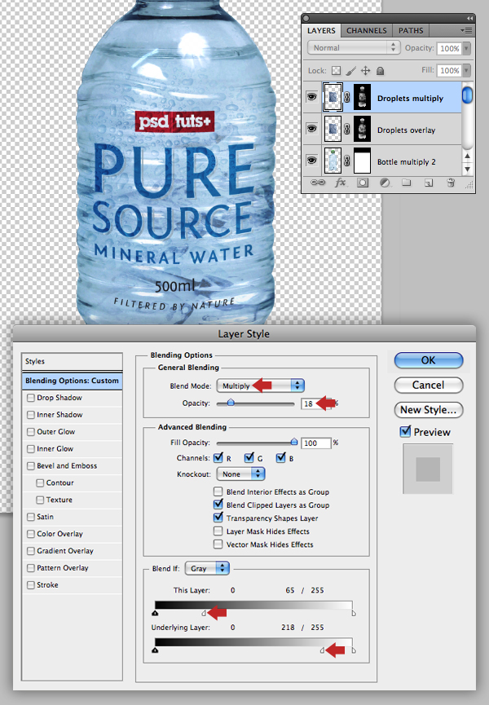Uncheck the B channel checkbox

pos(281,458)
